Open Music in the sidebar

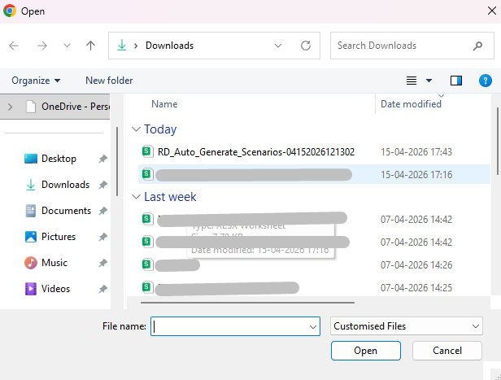pos(54,263)
